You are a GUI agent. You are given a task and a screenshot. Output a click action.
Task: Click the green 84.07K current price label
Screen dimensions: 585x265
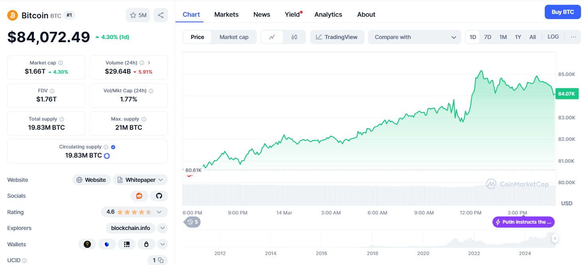[567, 94]
